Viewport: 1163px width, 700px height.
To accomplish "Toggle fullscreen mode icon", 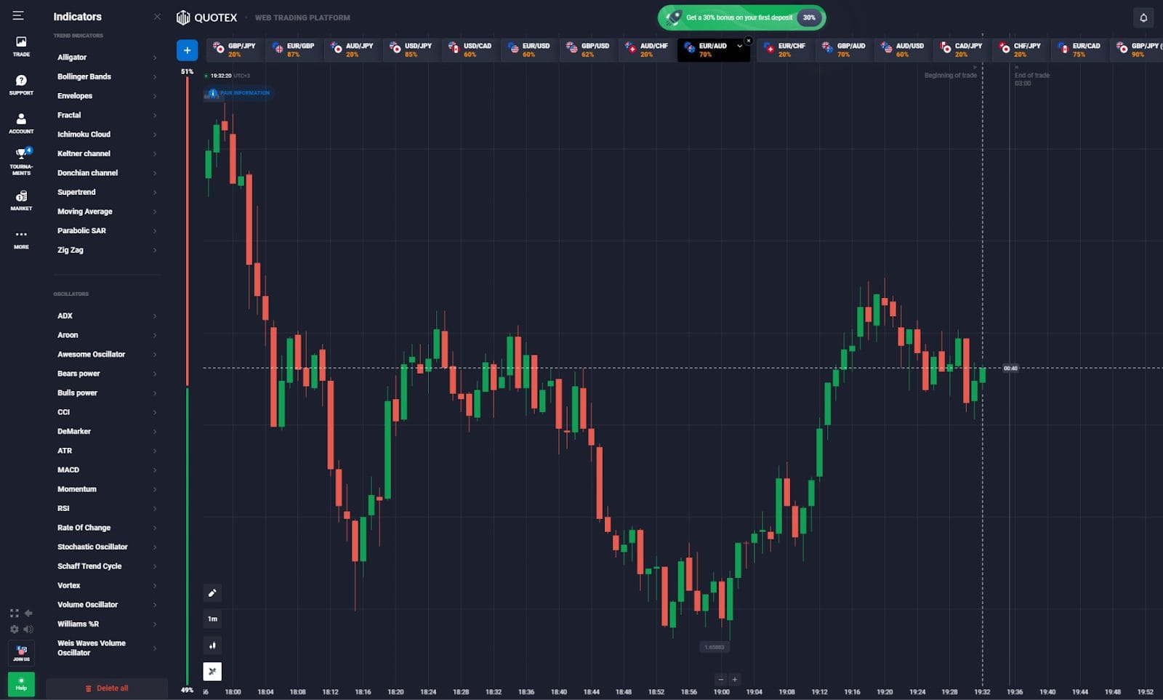I will tap(14, 613).
